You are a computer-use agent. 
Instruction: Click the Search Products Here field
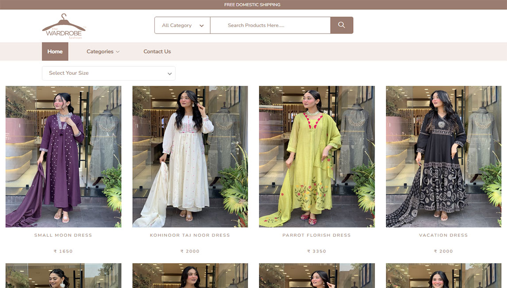(270, 25)
